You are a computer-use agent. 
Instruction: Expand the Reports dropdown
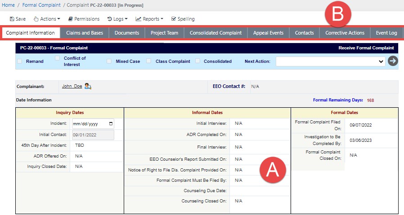(149, 19)
